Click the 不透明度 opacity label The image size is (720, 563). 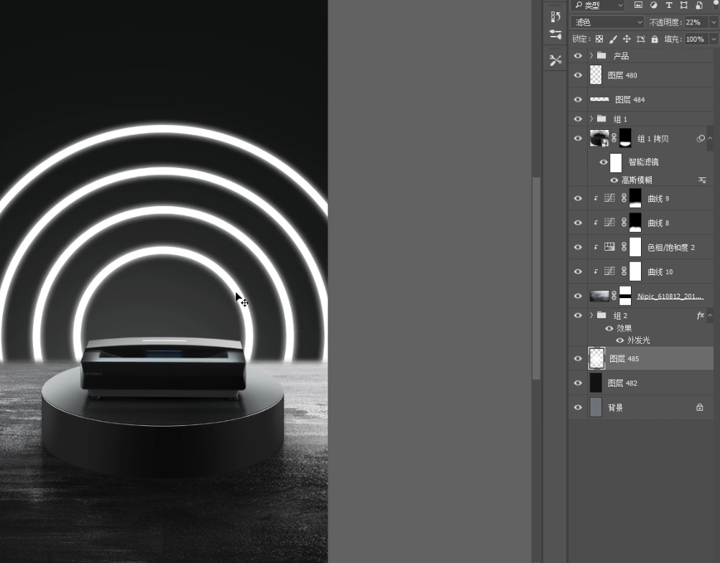coord(665,22)
